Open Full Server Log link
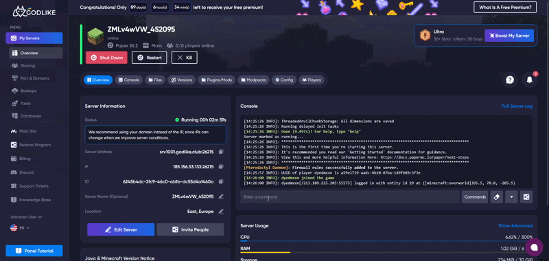The height and width of the screenshot is (261, 549). tap(517, 106)
